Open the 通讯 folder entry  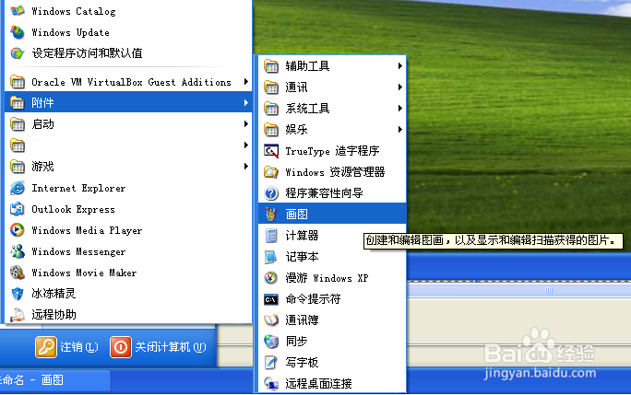click(x=332, y=87)
